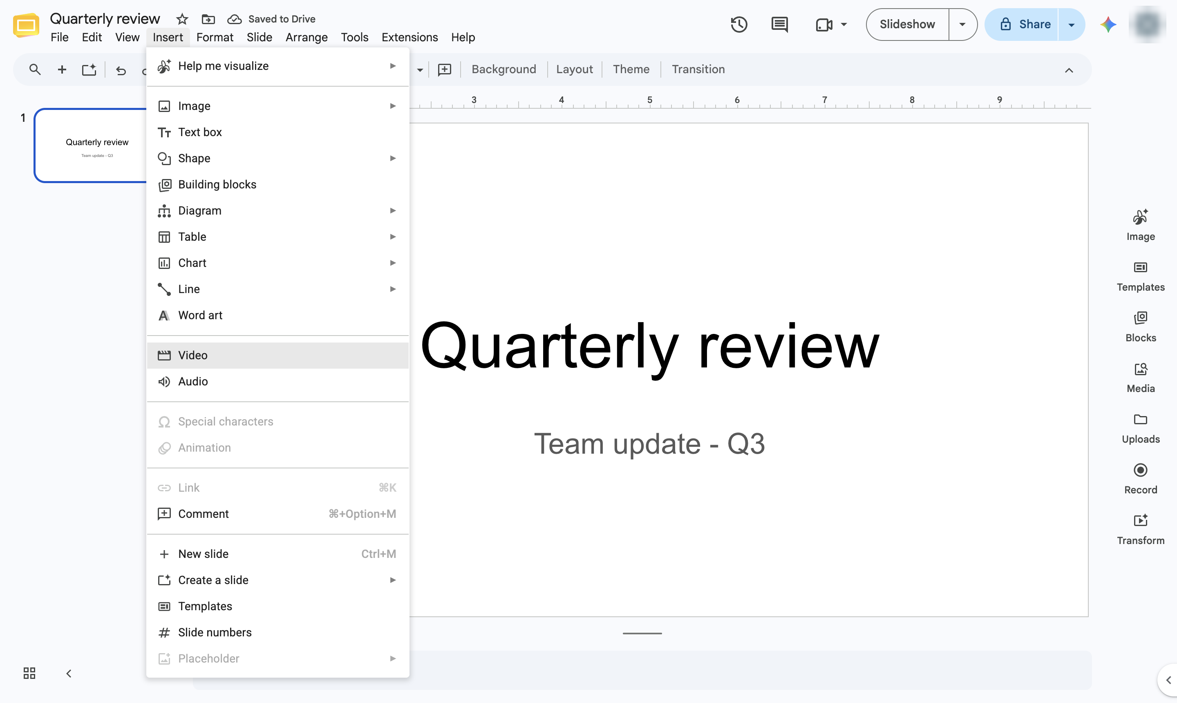Open the comment history icon
The width and height of the screenshot is (1177, 703).
coord(779,24)
